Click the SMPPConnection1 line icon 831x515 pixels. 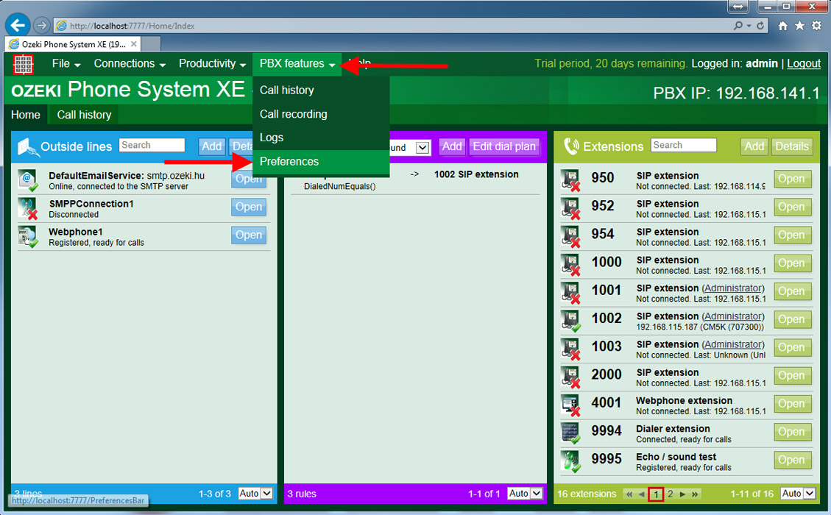click(x=27, y=208)
